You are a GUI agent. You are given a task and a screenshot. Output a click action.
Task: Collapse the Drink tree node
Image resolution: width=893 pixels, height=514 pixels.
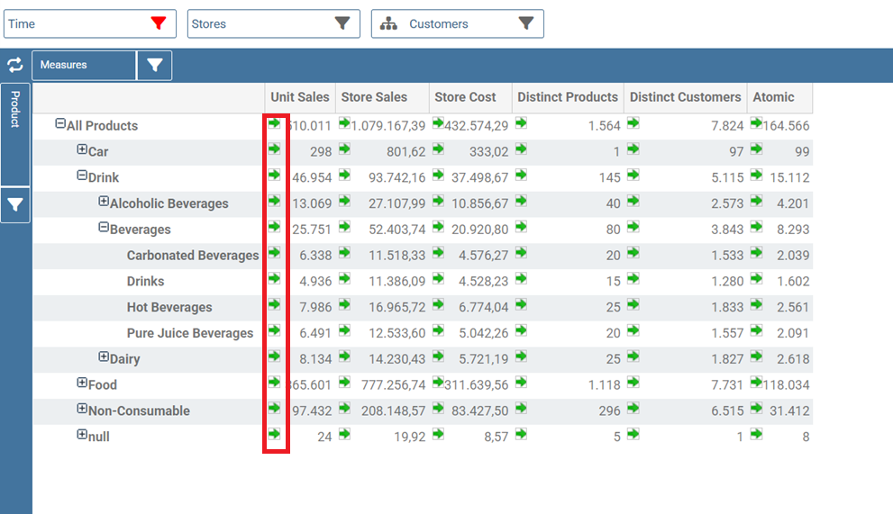coord(82,176)
